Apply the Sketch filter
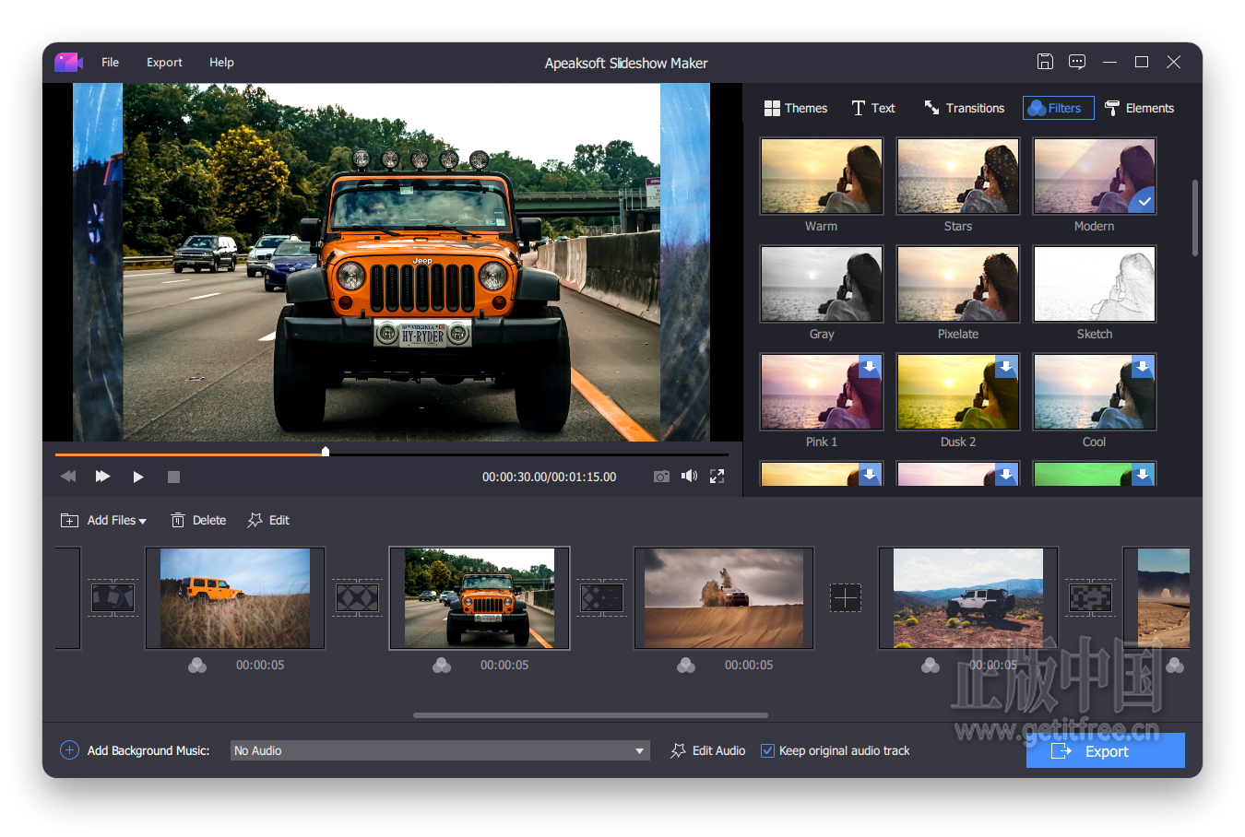The image size is (1245, 837). pyautogui.click(x=1094, y=284)
